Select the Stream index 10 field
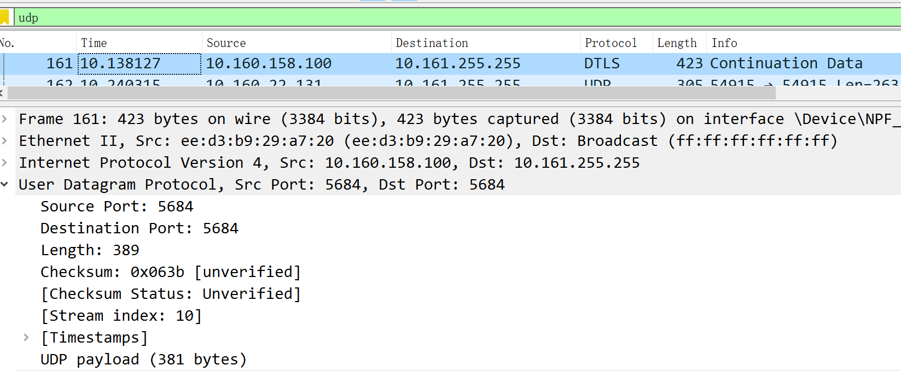This screenshot has height=371, width=901. tap(120, 315)
